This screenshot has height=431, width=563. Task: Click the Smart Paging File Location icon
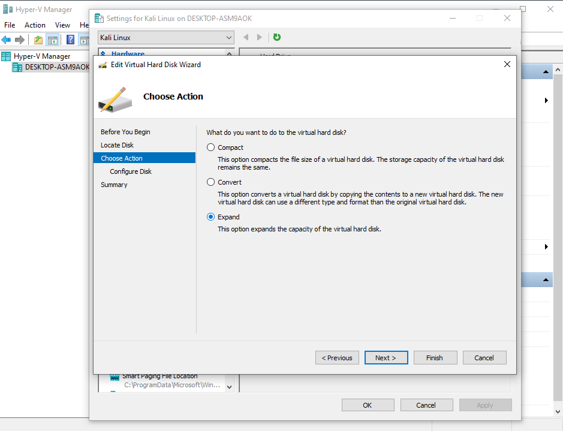coord(114,377)
